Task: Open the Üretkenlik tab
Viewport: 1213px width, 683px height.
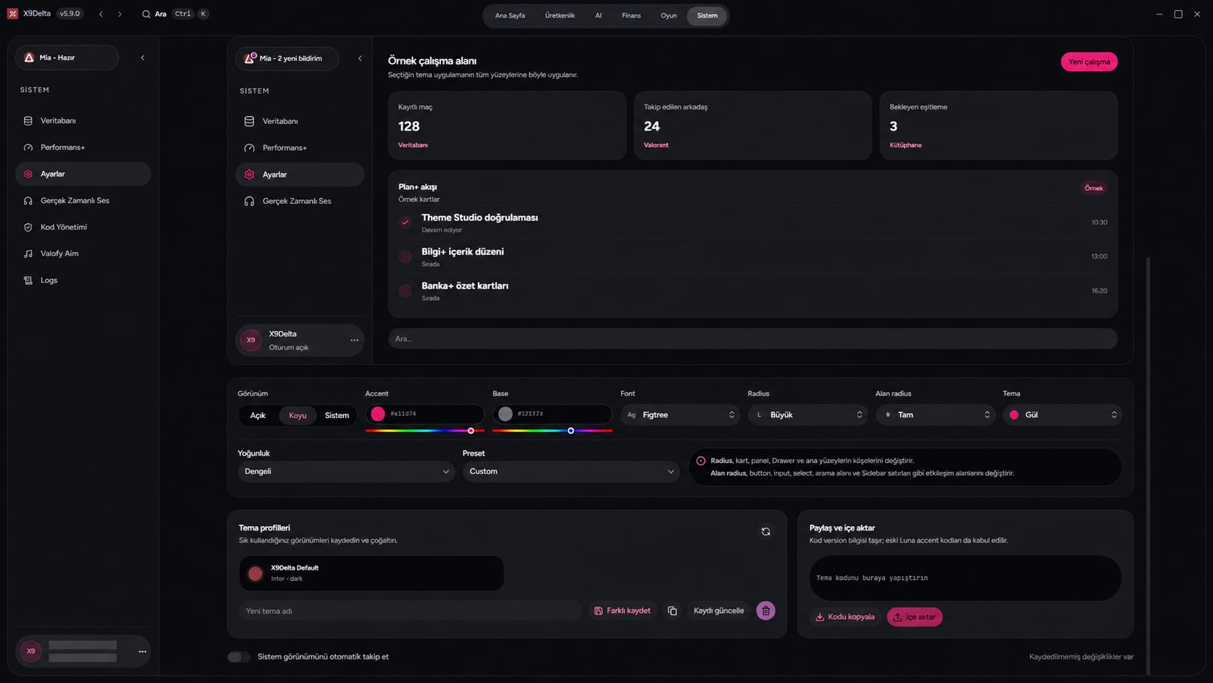Action: [x=560, y=15]
